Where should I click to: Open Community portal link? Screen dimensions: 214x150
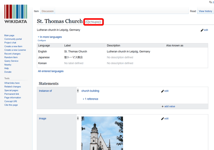coord(13,39)
